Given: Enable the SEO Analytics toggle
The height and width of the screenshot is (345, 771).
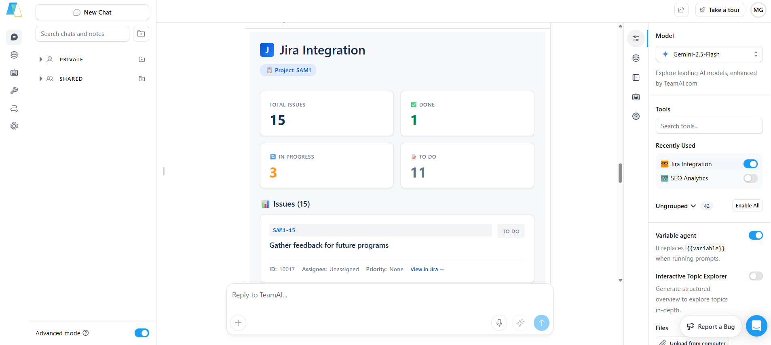Looking at the screenshot, I should click(x=750, y=178).
